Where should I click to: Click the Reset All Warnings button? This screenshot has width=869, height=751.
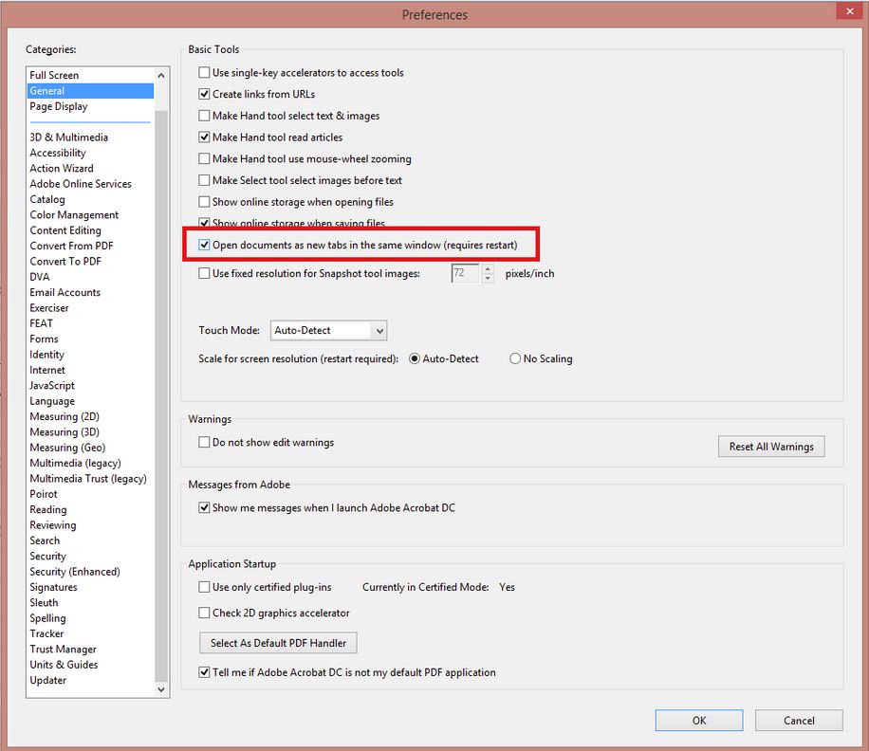pos(771,447)
